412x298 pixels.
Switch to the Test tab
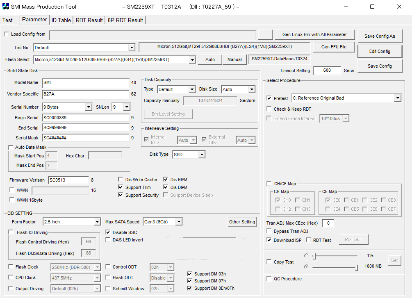pos(8,20)
